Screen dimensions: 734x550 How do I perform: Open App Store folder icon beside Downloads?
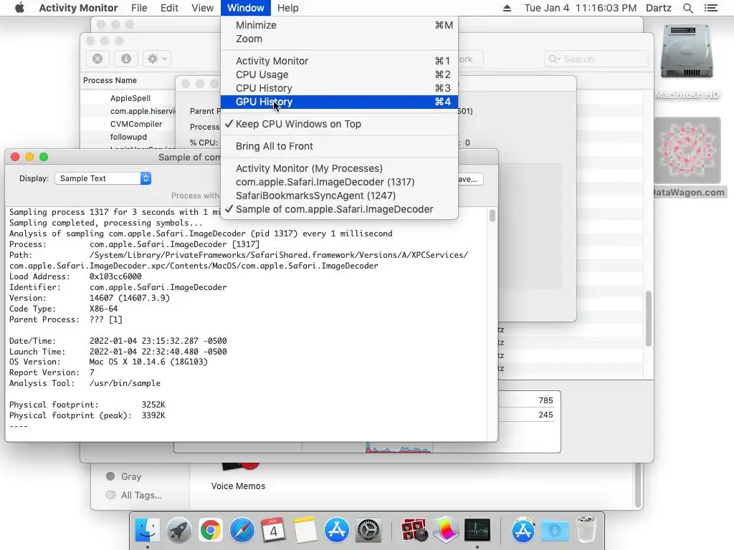click(523, 531)
